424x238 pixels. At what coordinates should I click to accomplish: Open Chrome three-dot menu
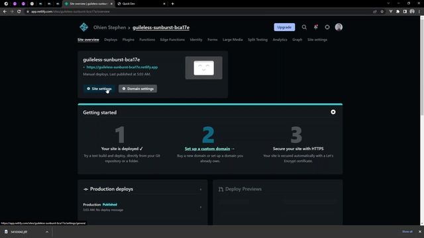[x=419, y=12]
